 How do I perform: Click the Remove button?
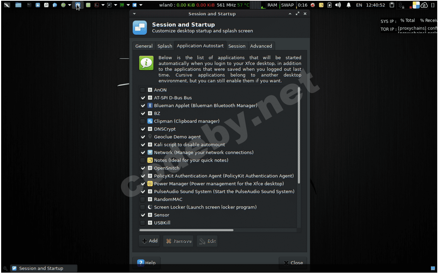coord(178,241)
